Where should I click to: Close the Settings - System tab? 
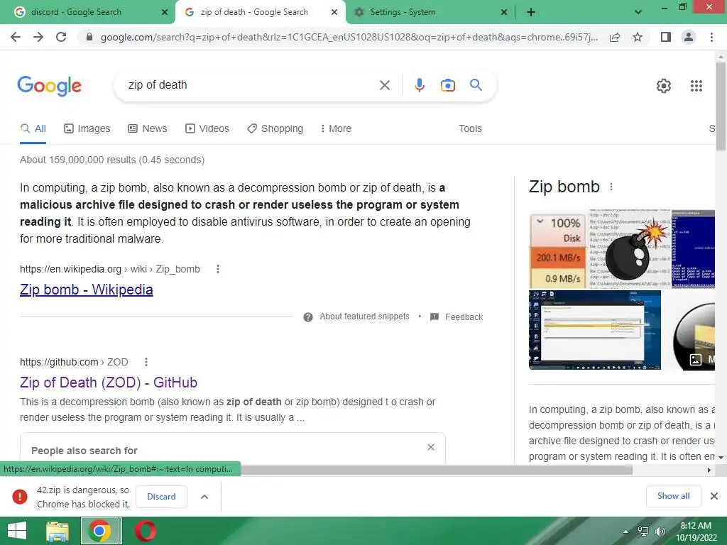pyautogui.click(x=504, y=12)
